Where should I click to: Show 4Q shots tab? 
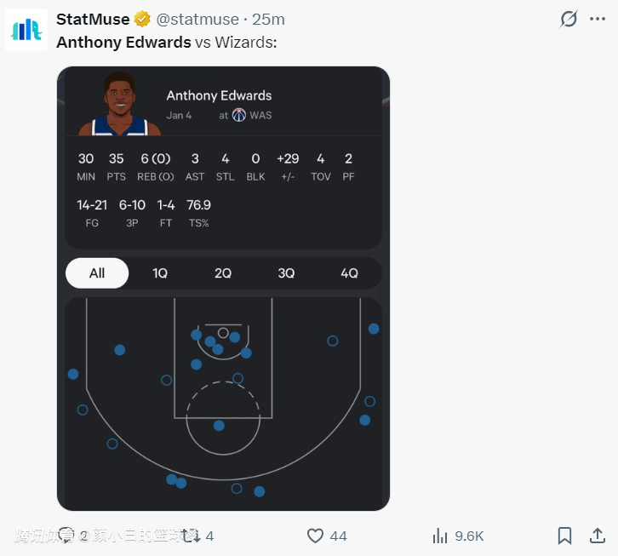[349, 273]
